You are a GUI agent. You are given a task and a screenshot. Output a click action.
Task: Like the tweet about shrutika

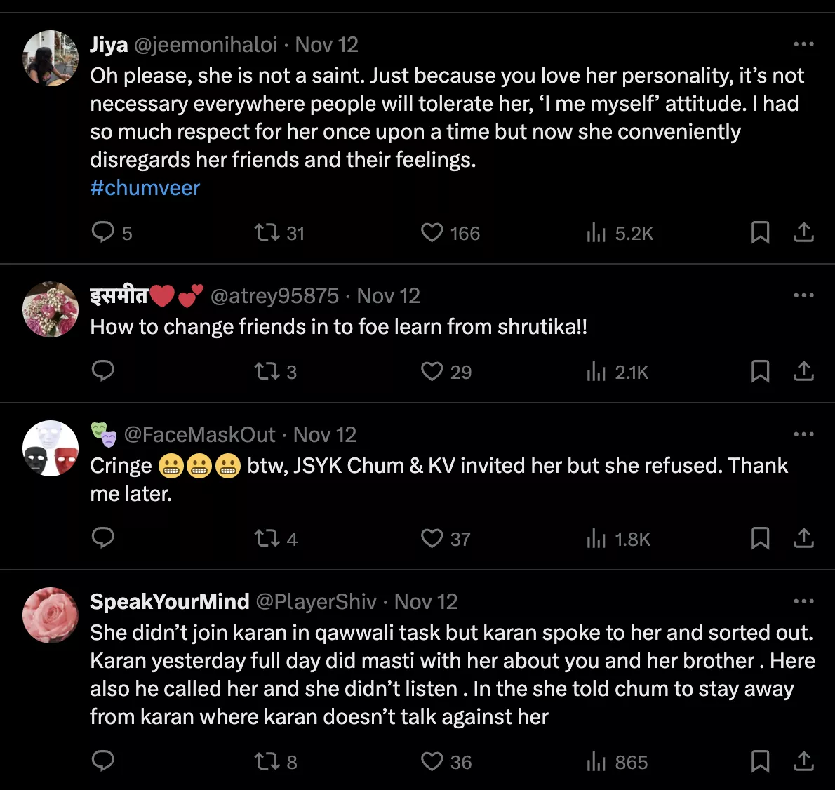point(432,371)
